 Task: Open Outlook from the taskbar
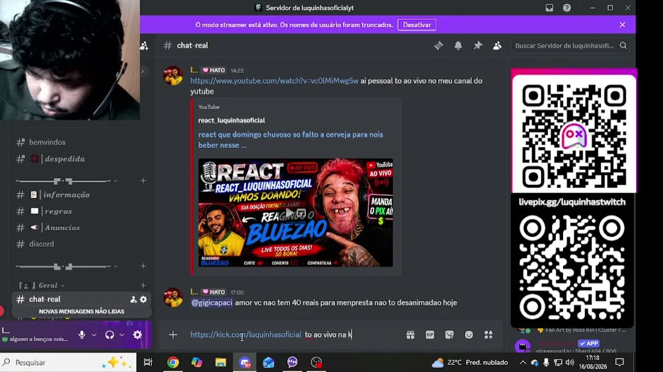268,363
